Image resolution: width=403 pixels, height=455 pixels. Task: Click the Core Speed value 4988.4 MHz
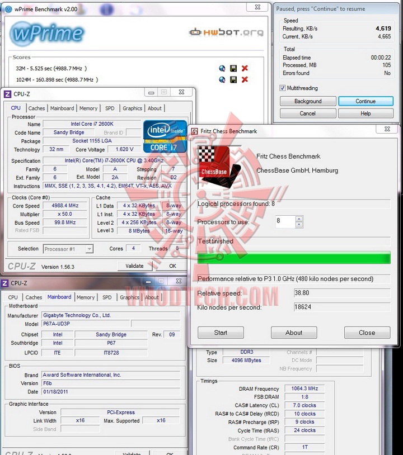tap(65, 206)
